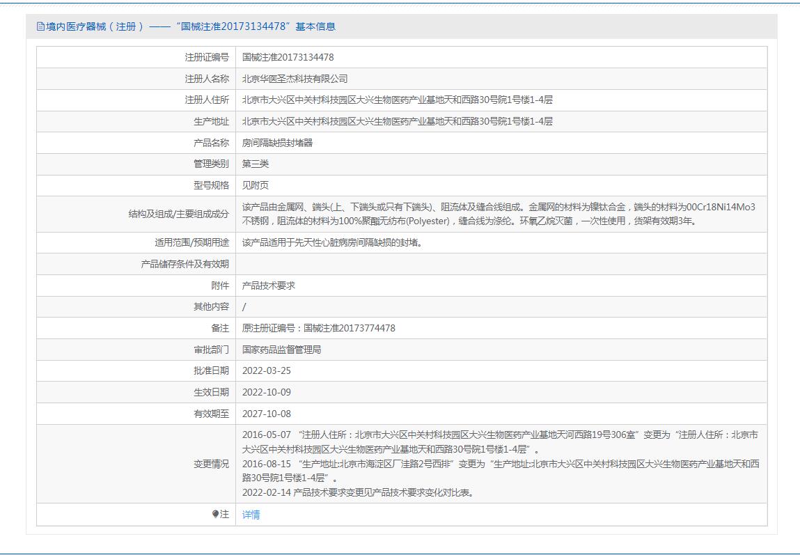Image resolution: width=800 pixels, height=555 pixels.
Task: Click 产品技术要求 in the 附件 row
Action: 269,286
